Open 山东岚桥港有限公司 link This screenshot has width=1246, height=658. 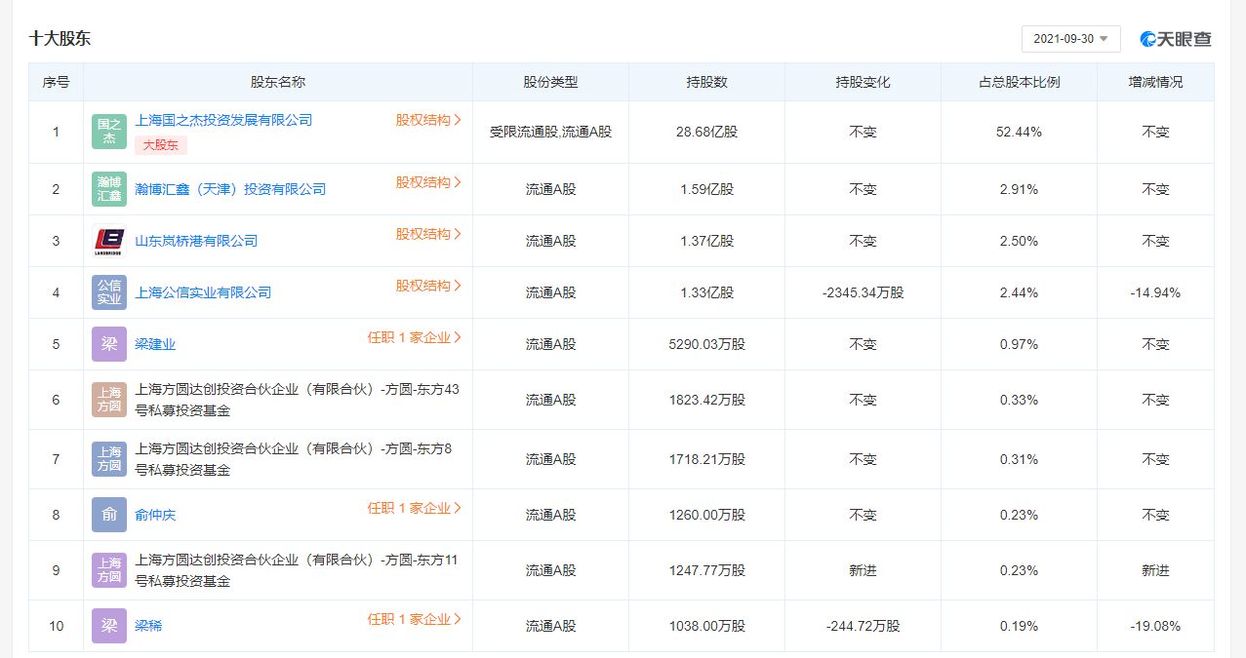(x=196, y=241)
